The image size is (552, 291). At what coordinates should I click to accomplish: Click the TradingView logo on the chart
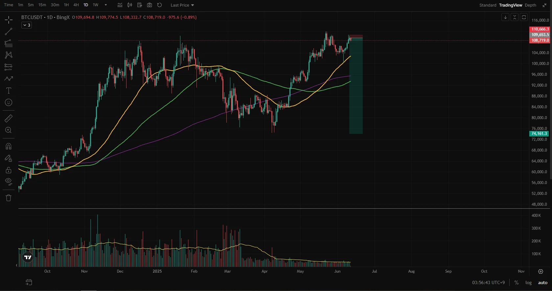pyautogui.click(x=28, y=257)
